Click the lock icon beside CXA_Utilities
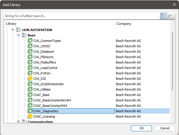This screenshot has height=135, width=179. 30,89
